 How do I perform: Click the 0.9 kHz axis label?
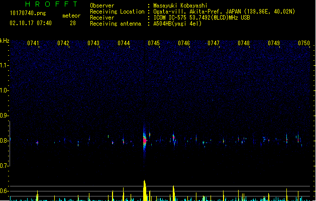click(4, 116)
